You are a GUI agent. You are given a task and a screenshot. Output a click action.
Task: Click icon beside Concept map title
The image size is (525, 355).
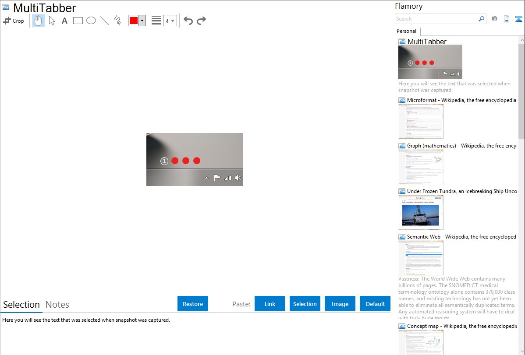point(402,326)
